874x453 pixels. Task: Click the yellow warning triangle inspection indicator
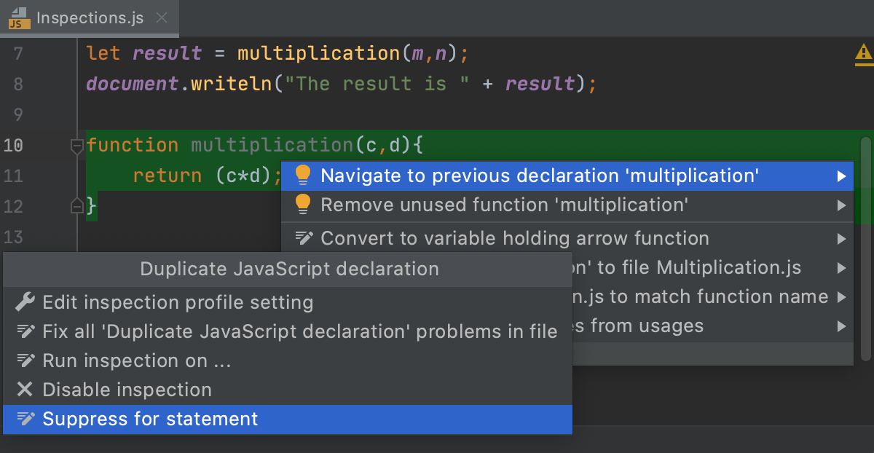(x=863, y=53)
